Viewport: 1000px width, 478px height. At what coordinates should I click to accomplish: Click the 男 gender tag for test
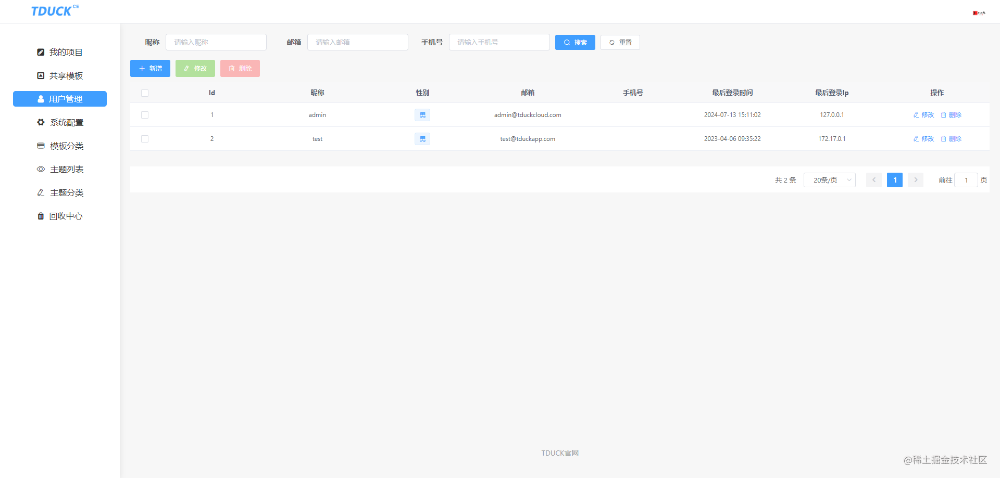coord(422,139)
